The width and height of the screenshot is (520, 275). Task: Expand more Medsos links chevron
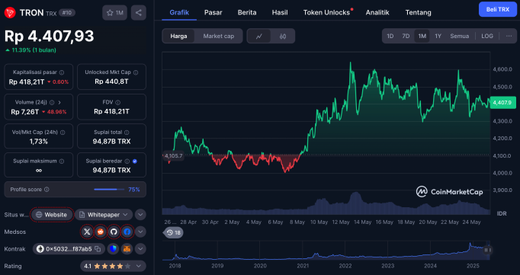click(x=140, y=232)
